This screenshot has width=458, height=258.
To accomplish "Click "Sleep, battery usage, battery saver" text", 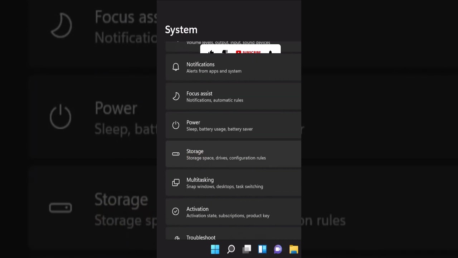I will [220, 129].
